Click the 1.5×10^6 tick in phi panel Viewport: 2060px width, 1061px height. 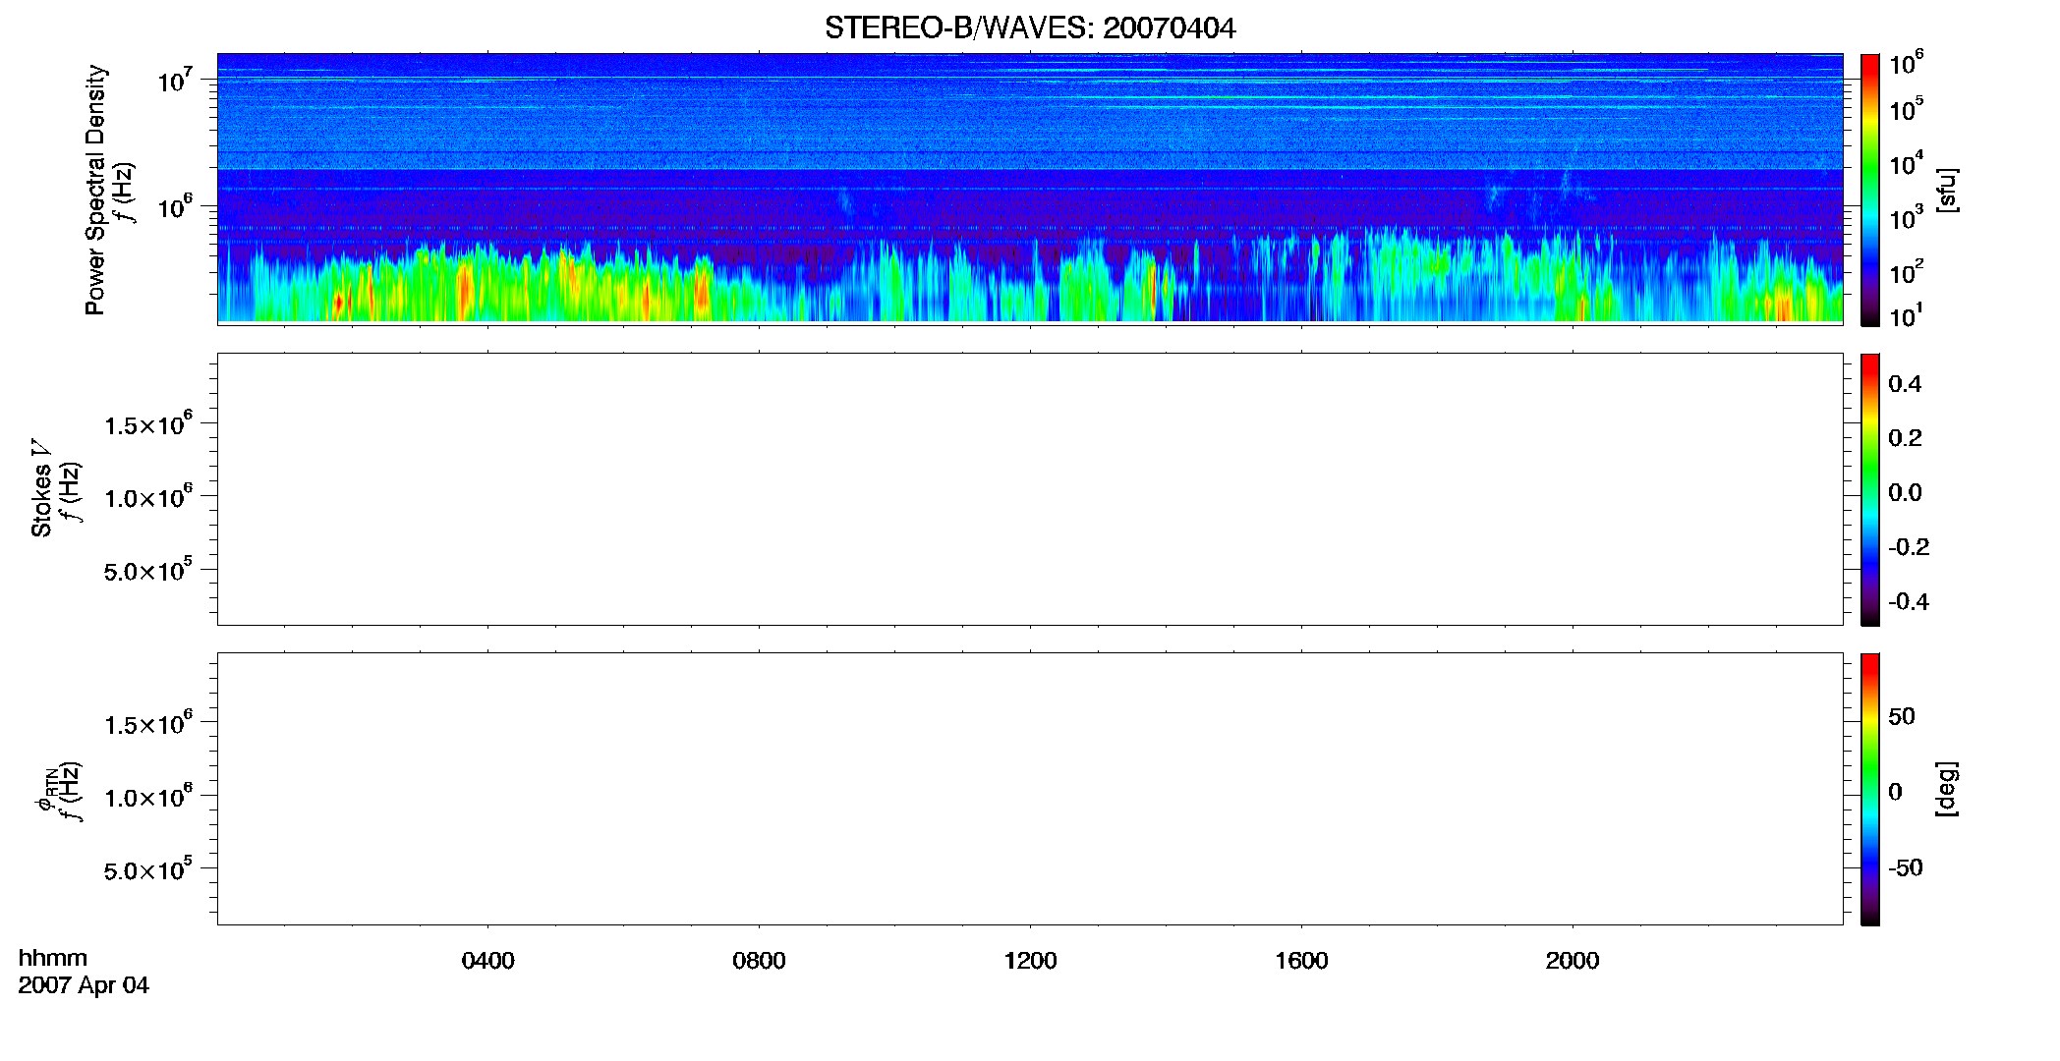point(148,723)
